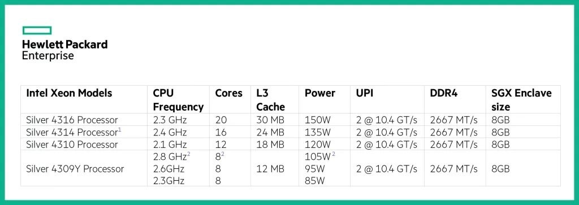Select the SGX Enclave size header
The width and height of the screenshot is (579, 205).
(521, 100)
